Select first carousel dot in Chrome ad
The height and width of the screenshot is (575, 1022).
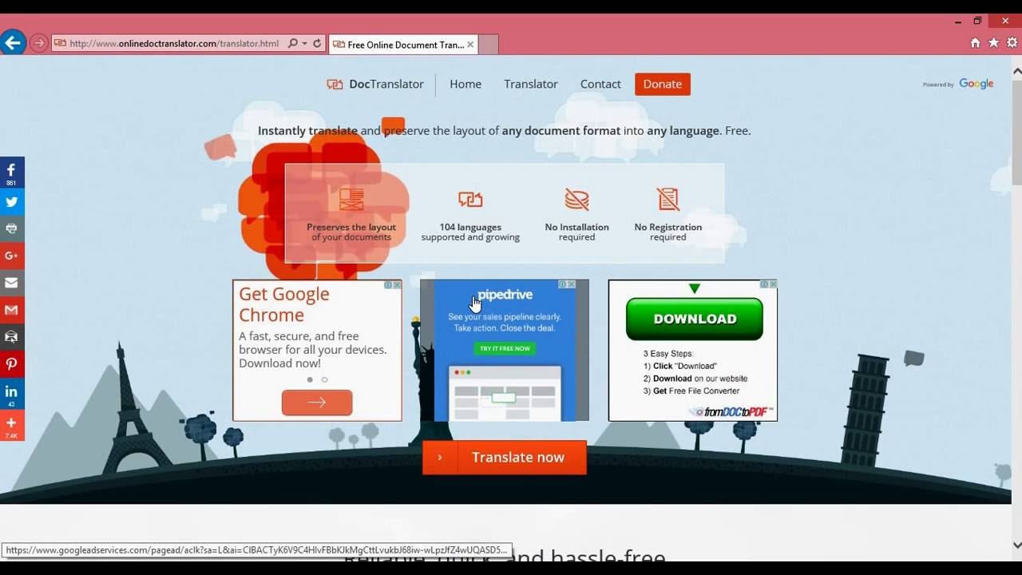310,379
